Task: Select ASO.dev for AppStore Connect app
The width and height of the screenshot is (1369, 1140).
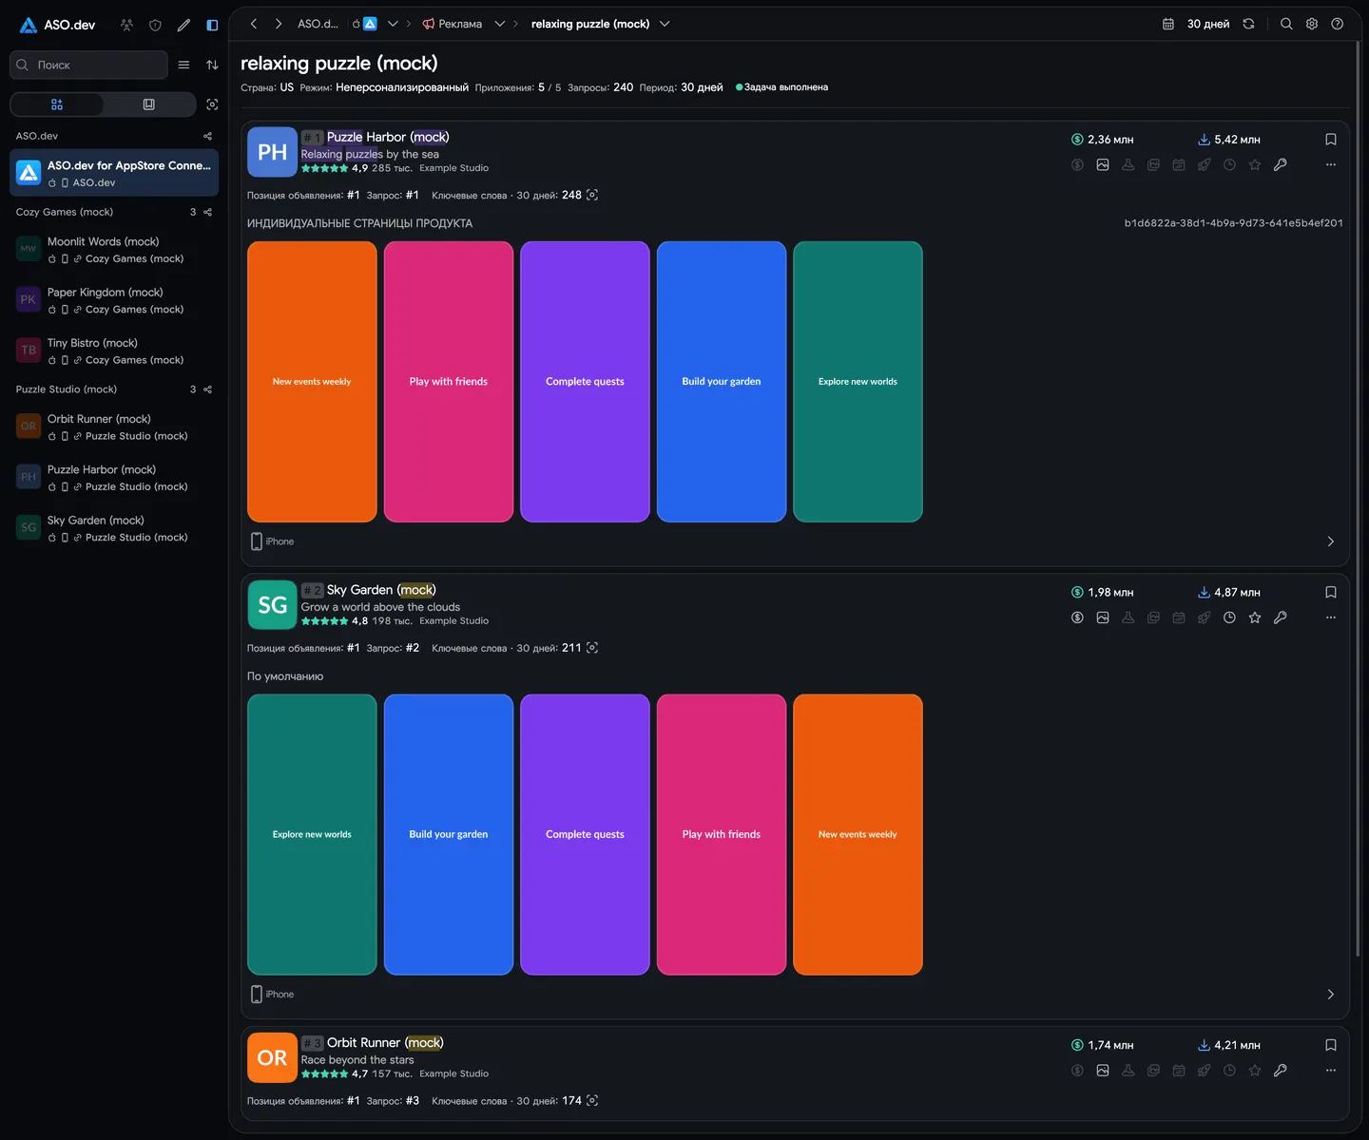Action: point(114,173)
